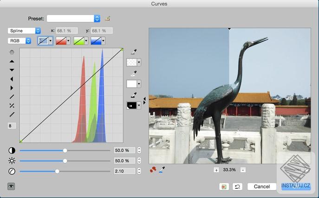
Task: Select the green channel curve button
Action: coord(78,41)
